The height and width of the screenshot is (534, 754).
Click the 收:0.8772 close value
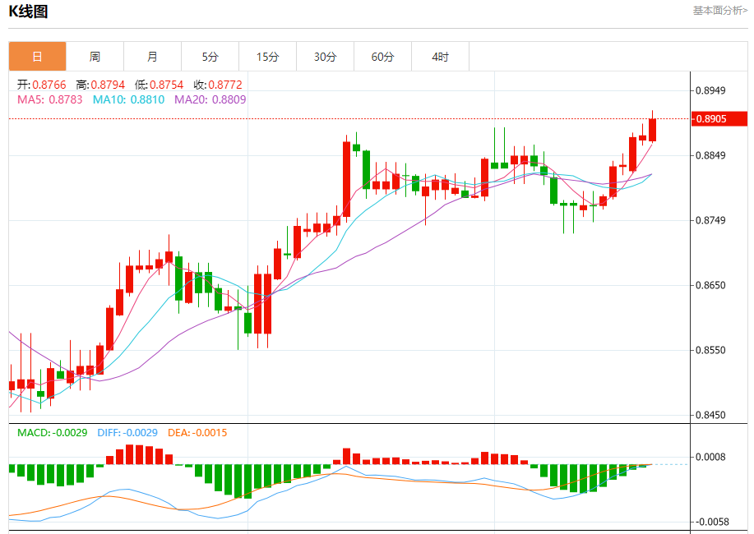click(218, 85)
